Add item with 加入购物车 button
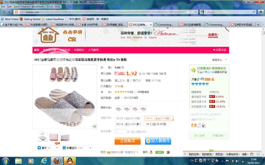Image resolution: width=265 pixels, height=165 pixels. (x=158, y=141)
